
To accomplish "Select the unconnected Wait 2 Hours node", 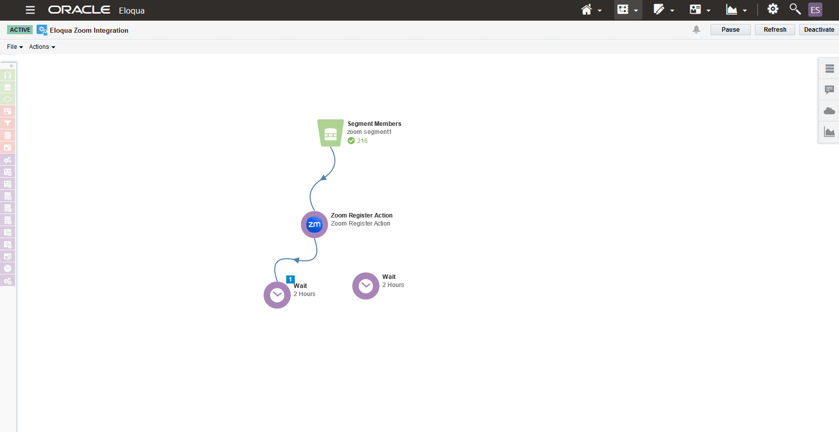I will pyautogui.click(x=366, y=286).
